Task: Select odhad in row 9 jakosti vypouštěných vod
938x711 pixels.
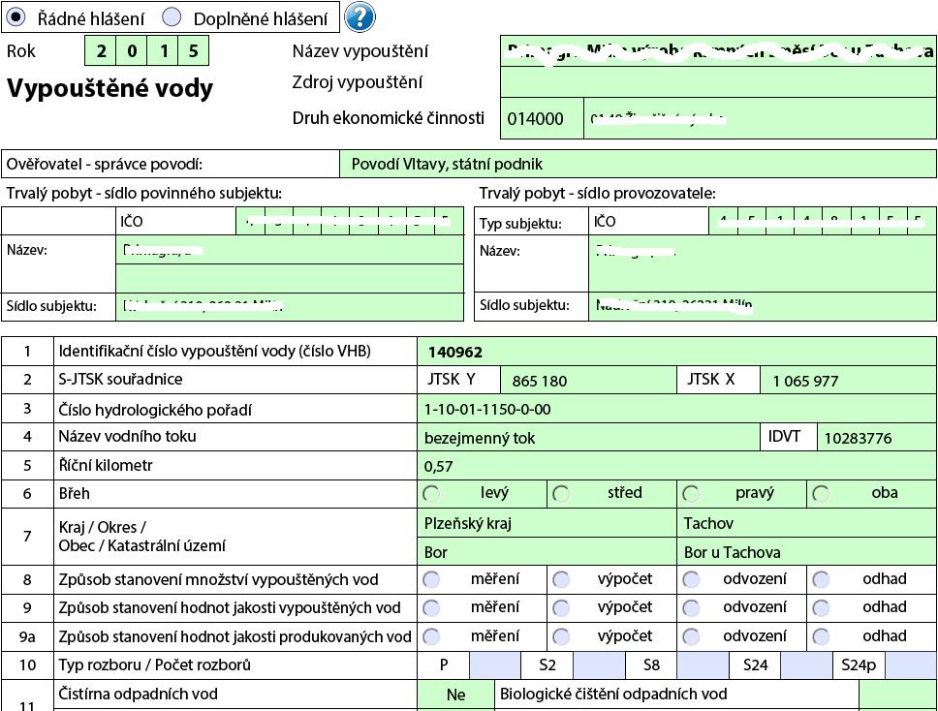Action: click(x=821, y=607)
